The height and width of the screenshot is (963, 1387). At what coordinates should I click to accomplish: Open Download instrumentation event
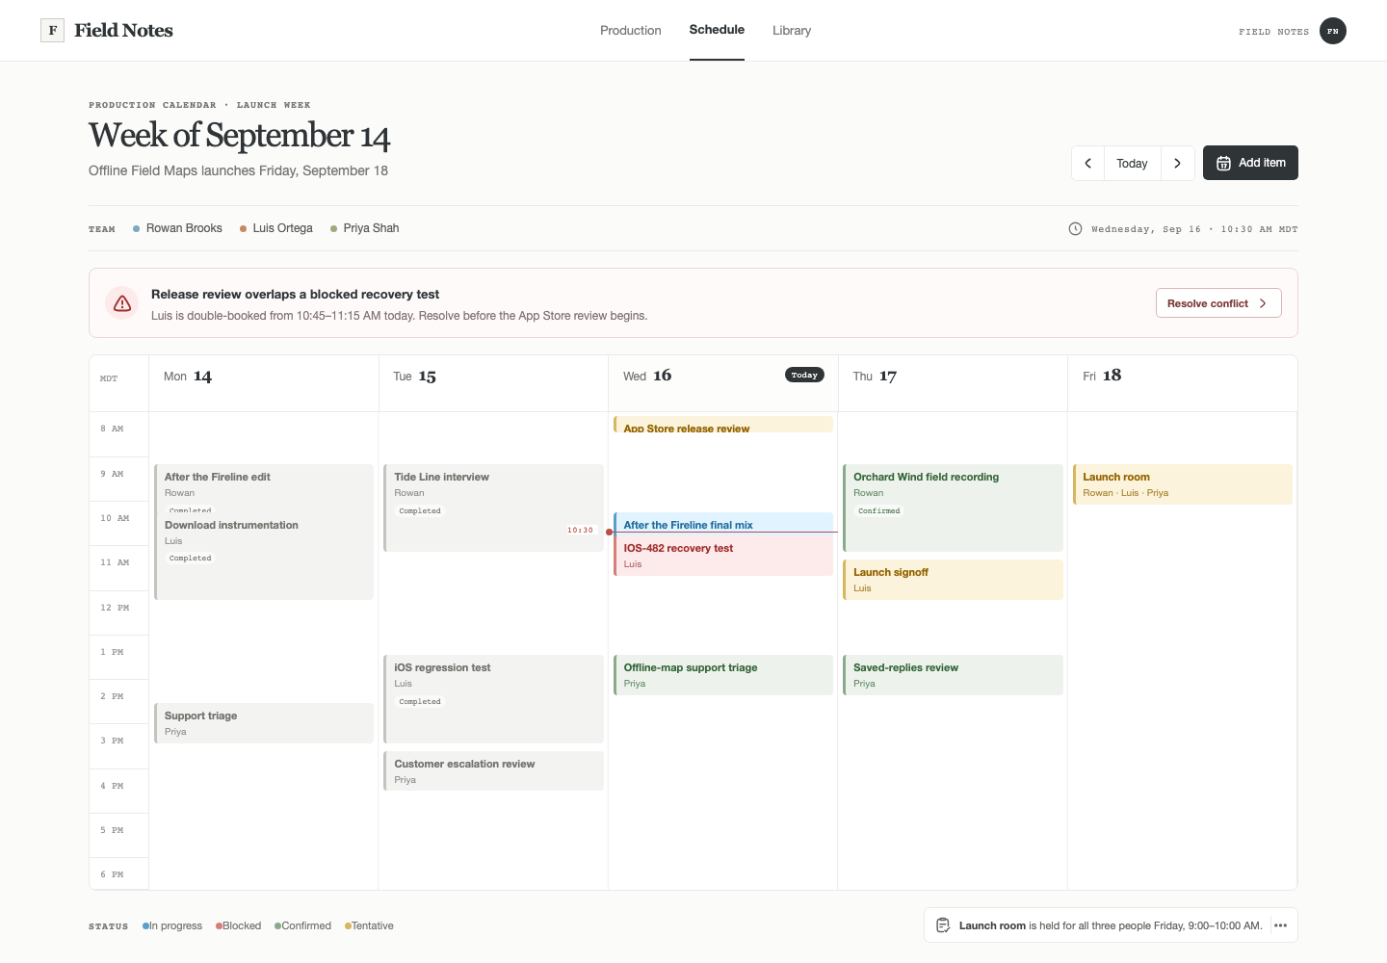click(264, 557)
